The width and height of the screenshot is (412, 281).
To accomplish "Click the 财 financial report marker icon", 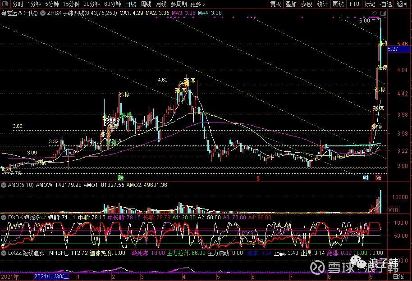I will click(366, 178).
